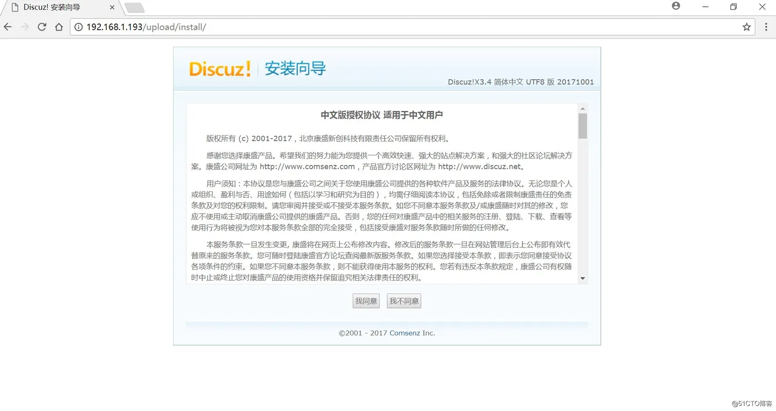Click the browser forward arrow
The width and height of the screenshot is (776, 411).
[x=24, y=27]
